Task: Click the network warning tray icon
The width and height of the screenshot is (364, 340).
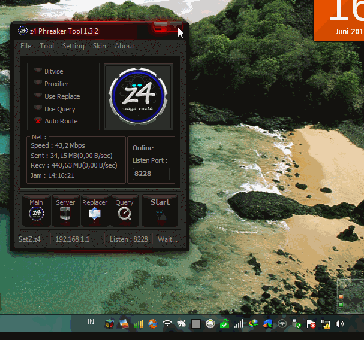Action: (325, 324)
